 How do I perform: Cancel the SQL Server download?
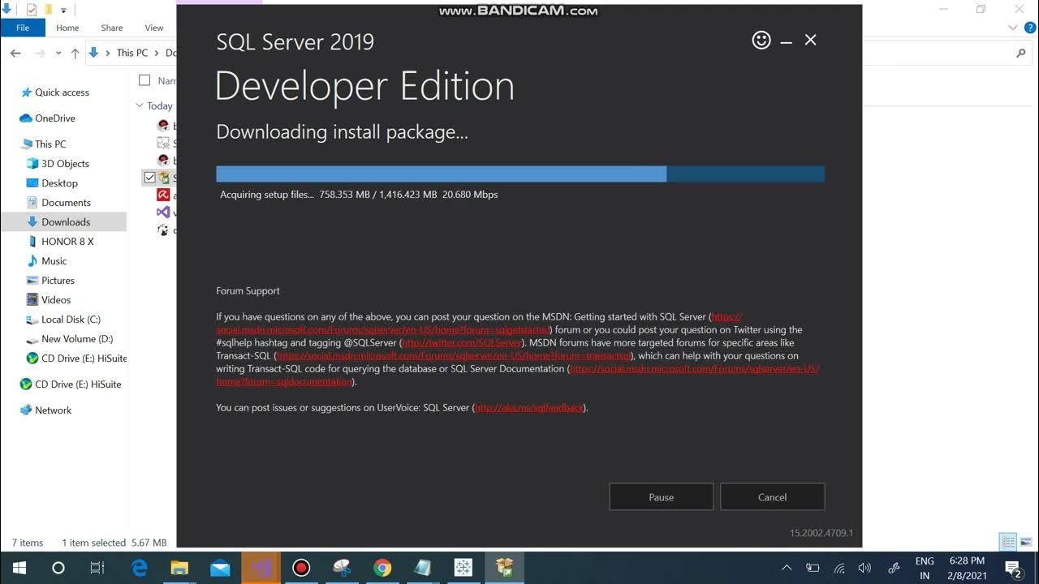click(x=773, y=497)
